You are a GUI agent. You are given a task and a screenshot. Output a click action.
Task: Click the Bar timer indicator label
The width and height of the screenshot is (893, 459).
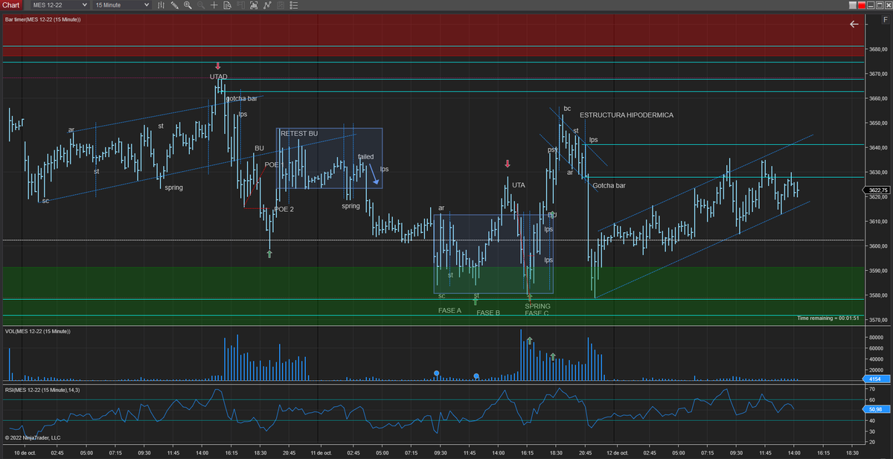coord(42,19)
